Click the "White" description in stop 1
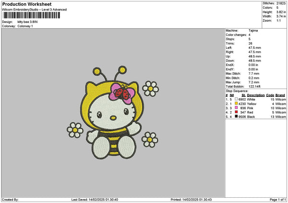This screenshot has height=203, width=288. [251, 99]
